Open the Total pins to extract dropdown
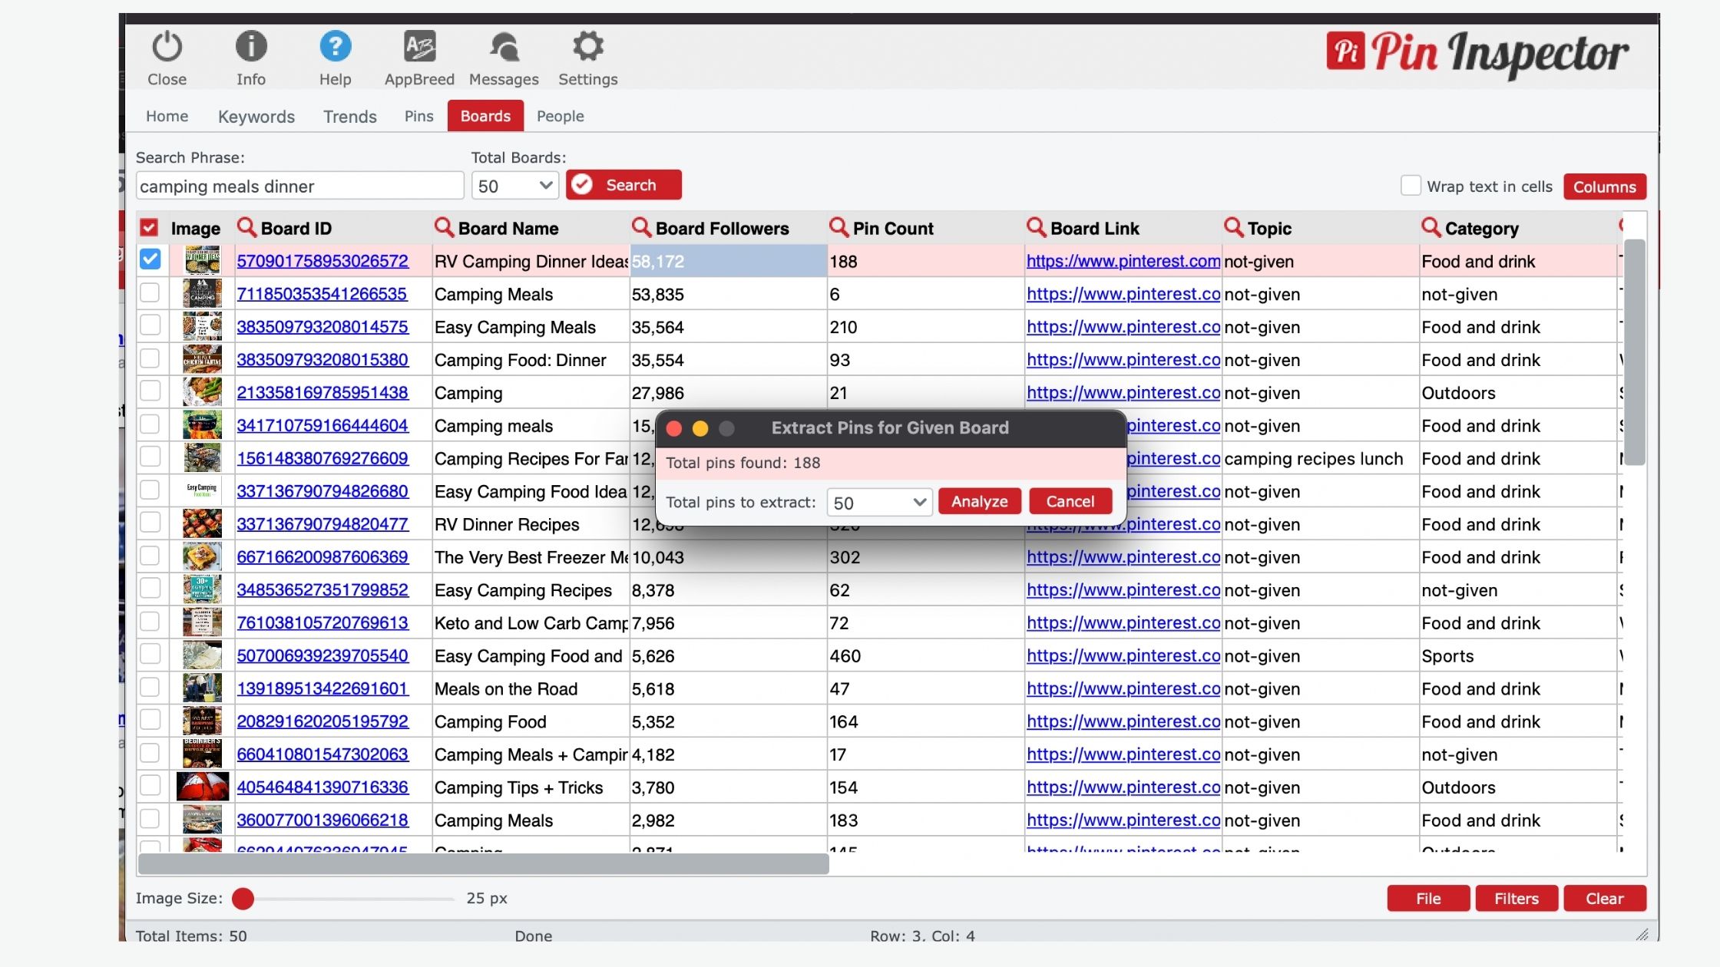The image size is (1720, 967). click(x=879, y=503)
